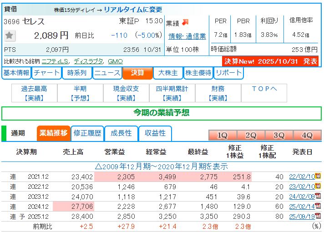Open the PDF icon next to 25/09/19
The image size is (324, 232).
tap(318, 217)
